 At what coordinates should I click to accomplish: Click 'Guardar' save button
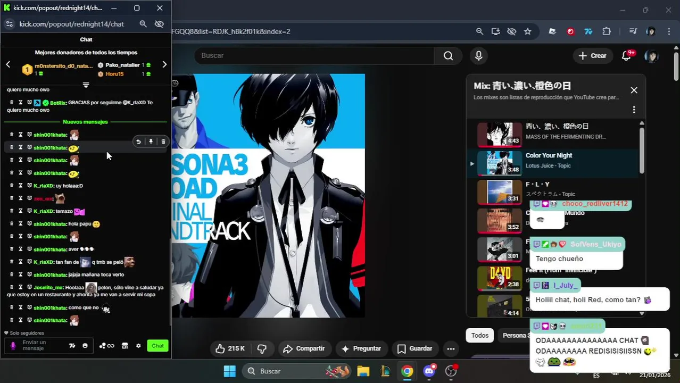pyautogui.click(x=414, y=348)
